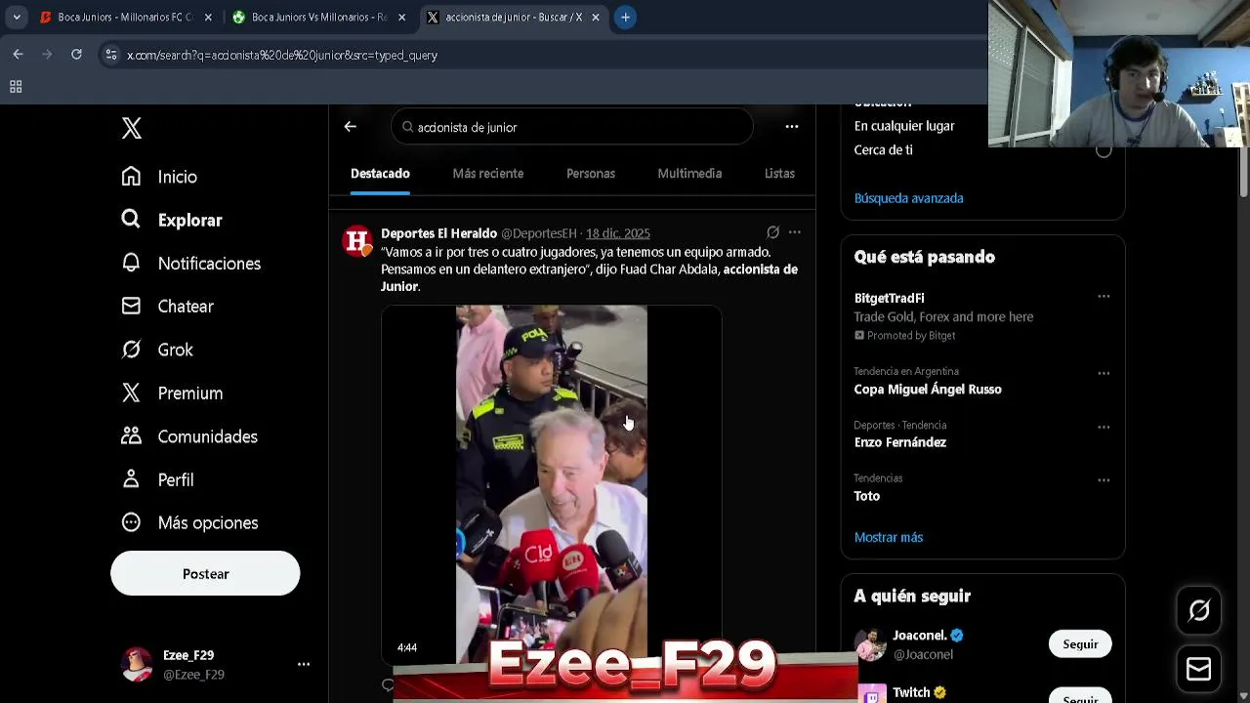Open search settings three-dot menu

[792, 127]
